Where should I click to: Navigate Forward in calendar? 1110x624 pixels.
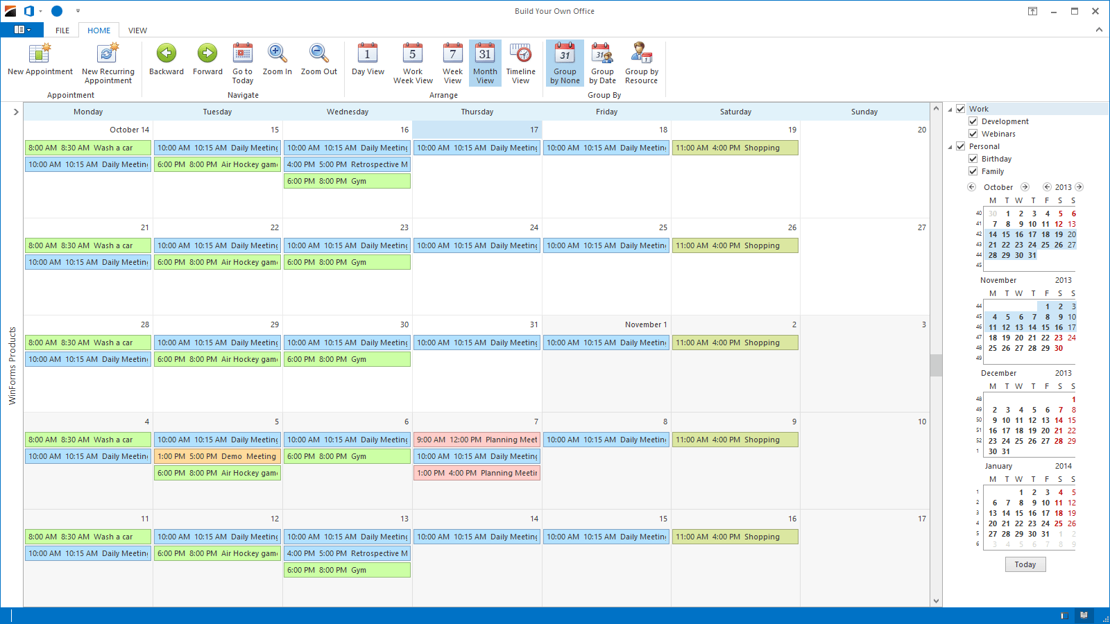[x=207, y=60]
